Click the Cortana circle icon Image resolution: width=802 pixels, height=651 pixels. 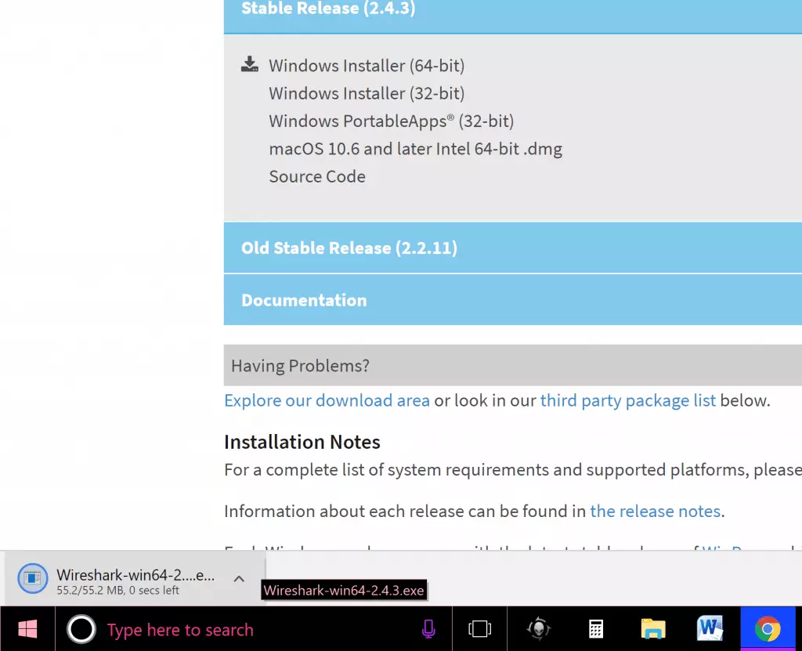click(81, 629)
